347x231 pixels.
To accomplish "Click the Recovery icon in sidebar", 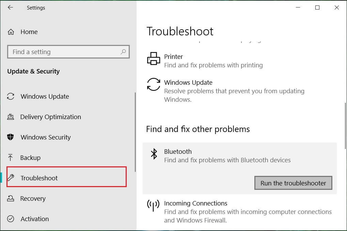I will pyautogui.click(x=11, y=198).
